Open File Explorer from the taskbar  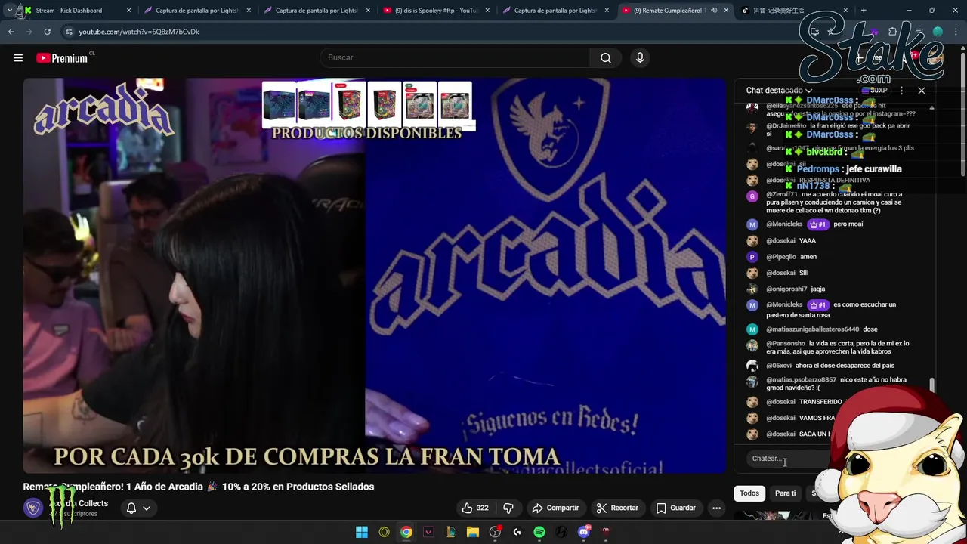[x=473, y=532]
